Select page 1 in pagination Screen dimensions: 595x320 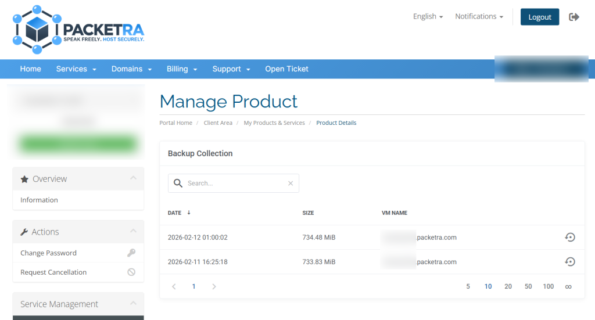click(193, 287)
